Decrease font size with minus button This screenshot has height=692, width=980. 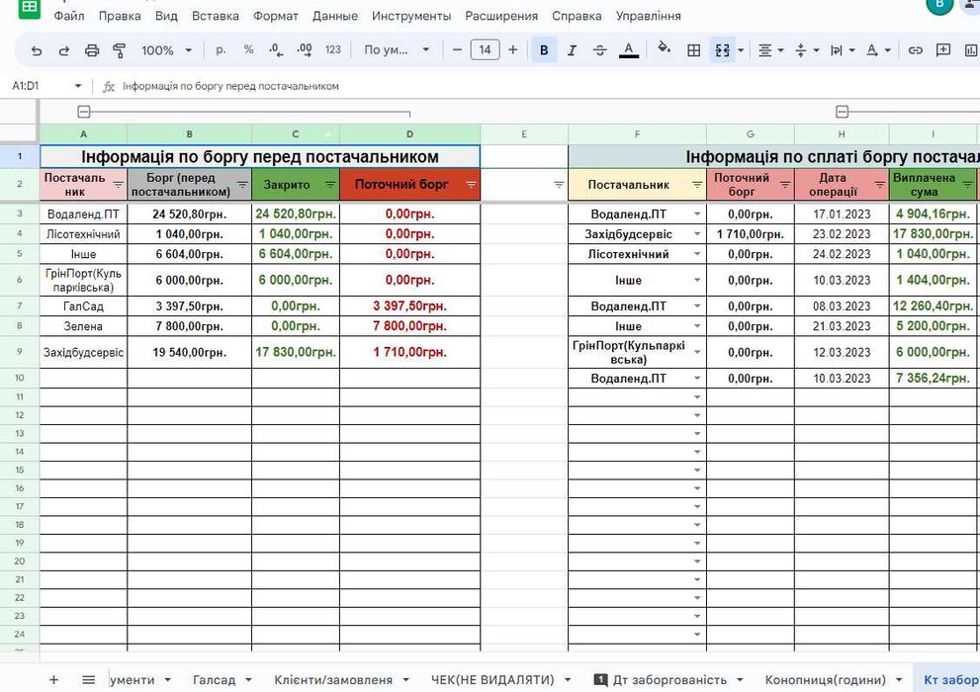tap(457, 50)
